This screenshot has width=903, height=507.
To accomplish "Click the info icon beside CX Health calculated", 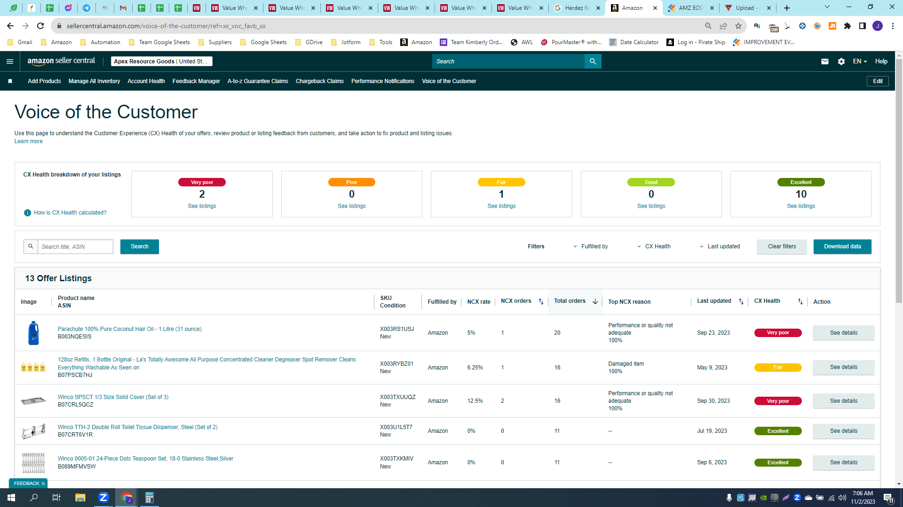I will pos(27,213).
